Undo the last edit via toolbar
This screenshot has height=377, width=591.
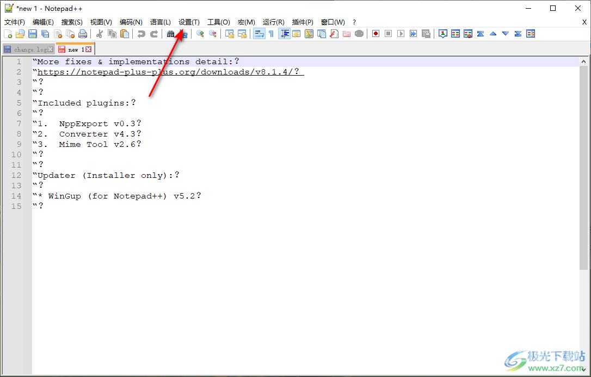point(141,34)
